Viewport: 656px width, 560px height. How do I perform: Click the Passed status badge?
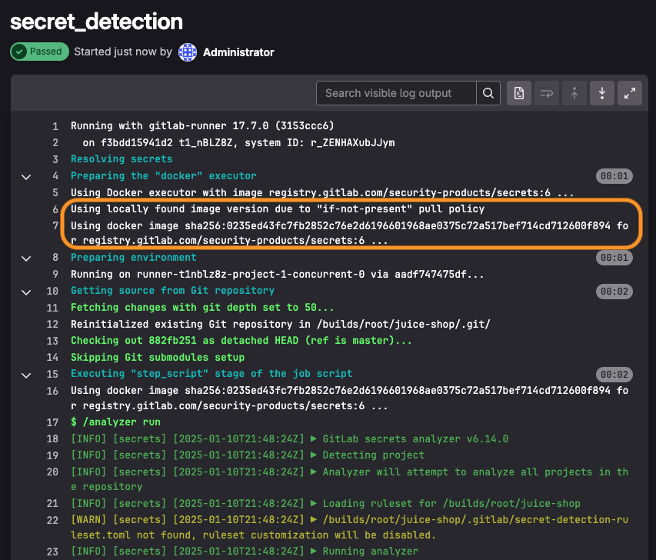point(40,52)
